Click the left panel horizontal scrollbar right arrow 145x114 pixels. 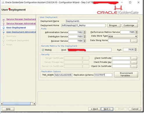34,104
